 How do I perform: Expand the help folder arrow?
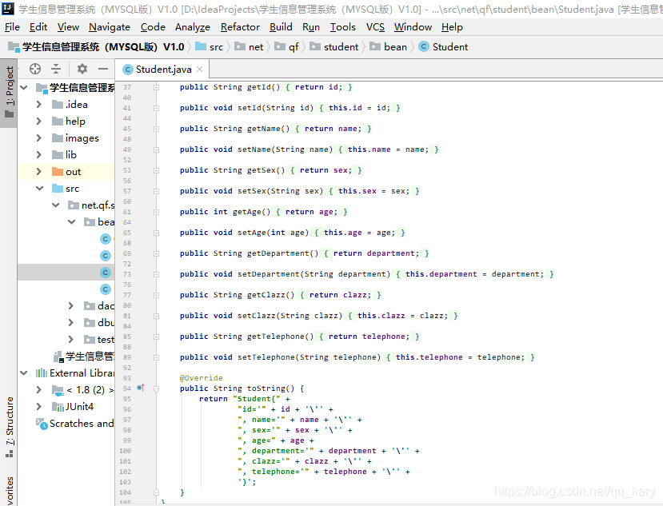coord(39,122)
